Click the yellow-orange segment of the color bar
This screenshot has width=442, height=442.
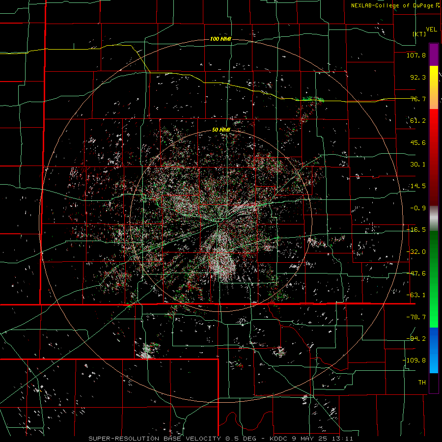[434, 87]
